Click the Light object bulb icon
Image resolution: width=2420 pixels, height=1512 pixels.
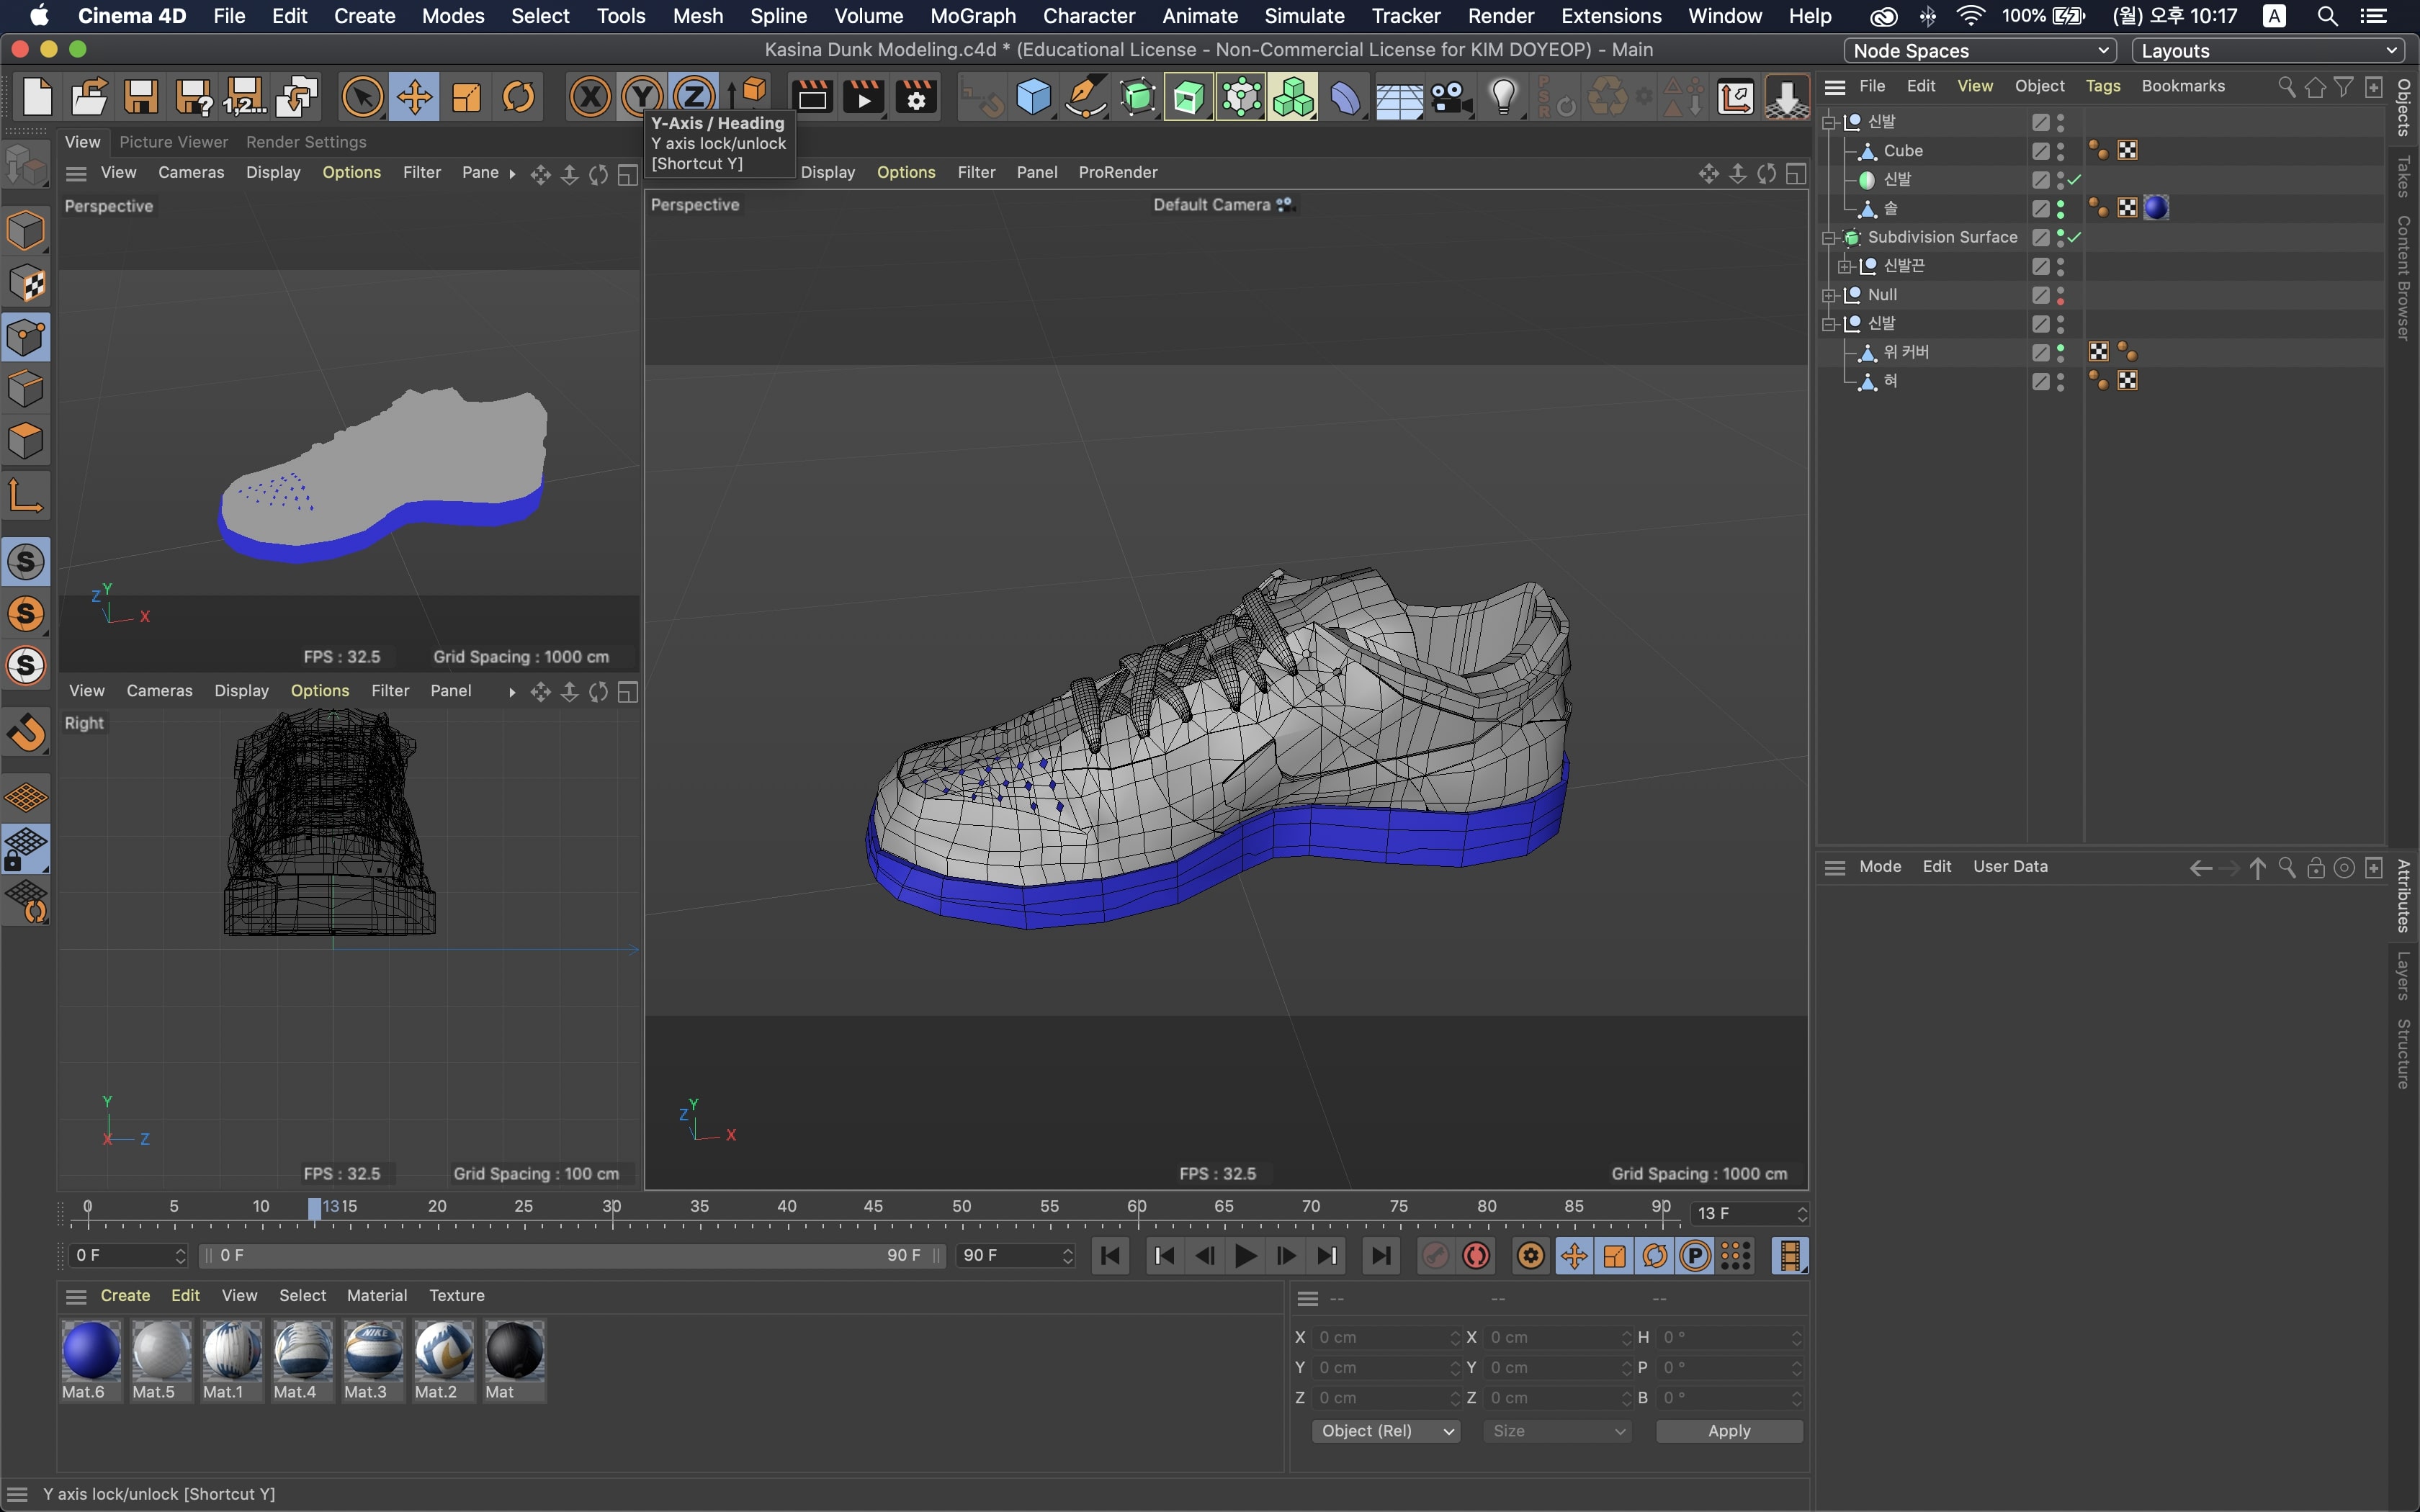point(1503,97)
